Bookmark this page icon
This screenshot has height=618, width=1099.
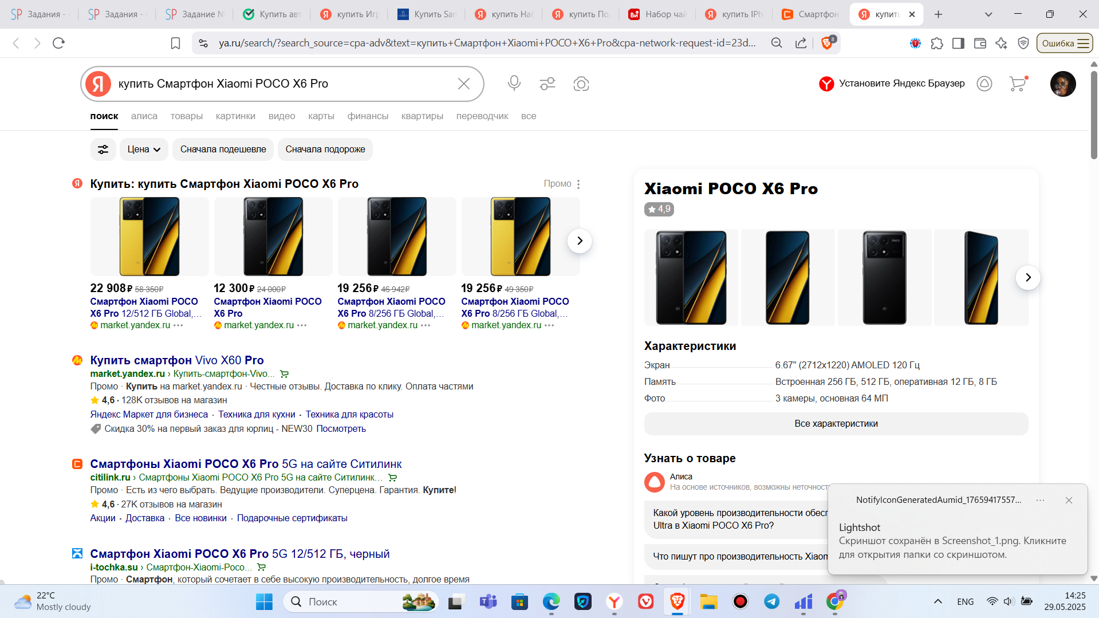pyautogui.click(x=176, y=43)
